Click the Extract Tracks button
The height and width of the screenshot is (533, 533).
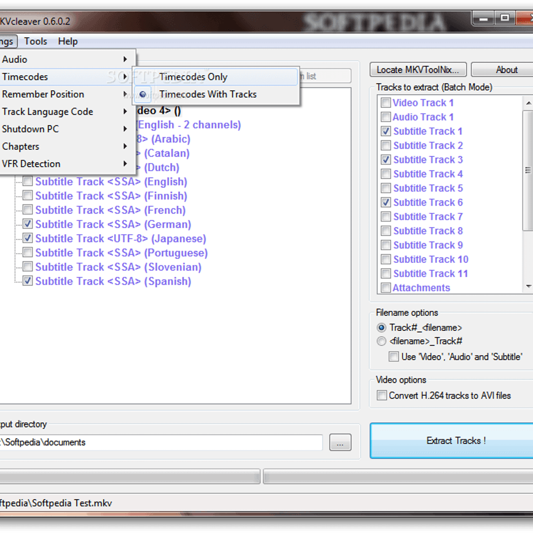click(x=456, y=441)
